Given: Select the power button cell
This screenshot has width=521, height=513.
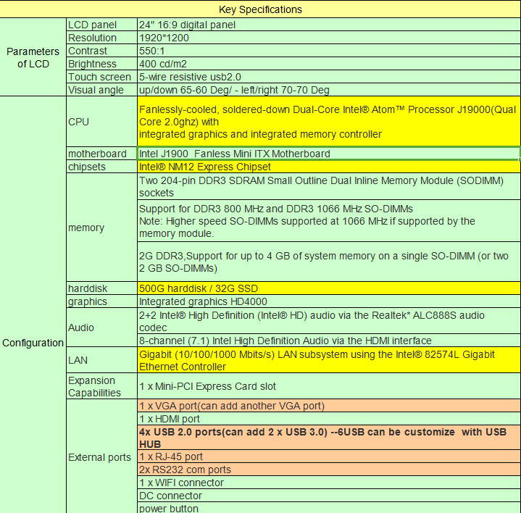Looking at the screenshot, I should coord(329,508).
